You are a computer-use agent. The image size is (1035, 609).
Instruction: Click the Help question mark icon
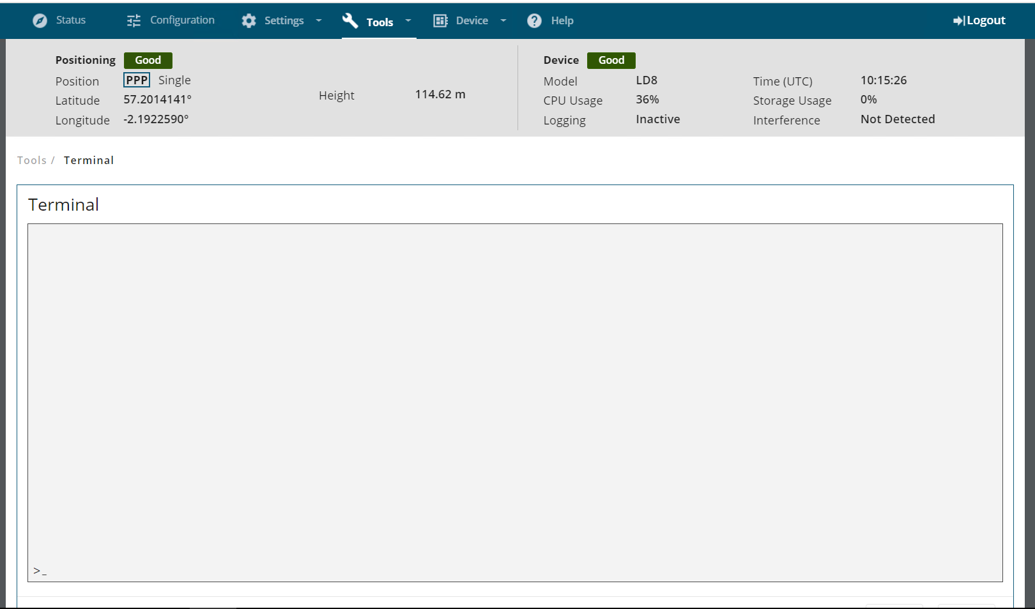(534, 20)
